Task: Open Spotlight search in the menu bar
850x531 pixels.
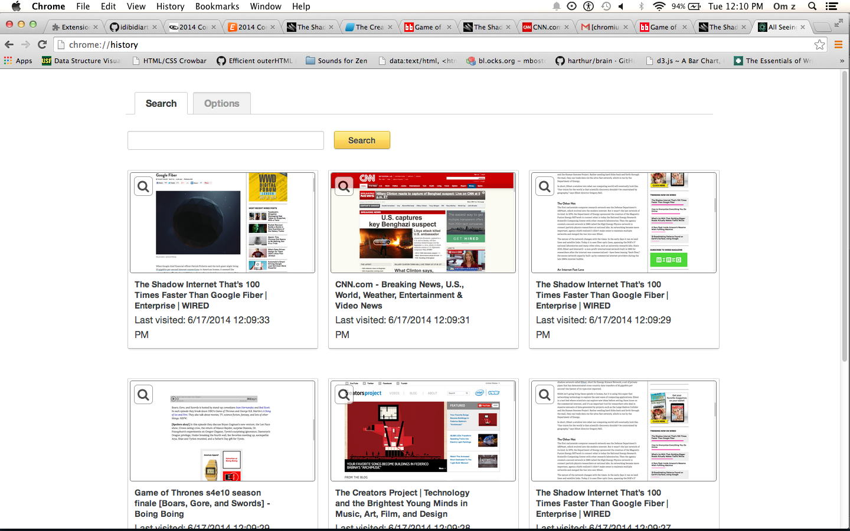Action: (812, 6)
